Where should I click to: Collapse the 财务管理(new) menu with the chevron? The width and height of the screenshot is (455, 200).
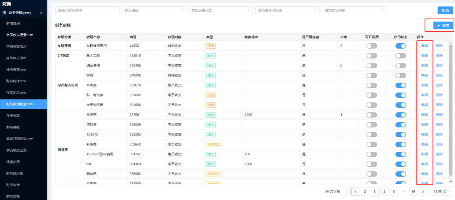[x=41, y=13]
